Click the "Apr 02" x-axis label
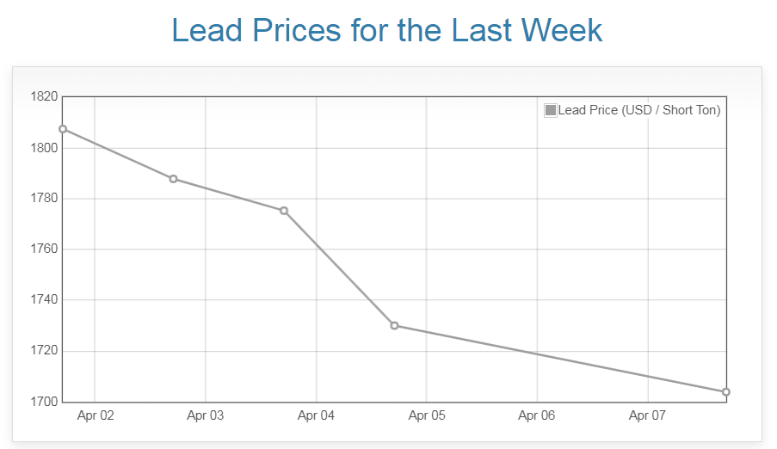Viewport: 777px width, 449px height. click(x=95, y=416)
